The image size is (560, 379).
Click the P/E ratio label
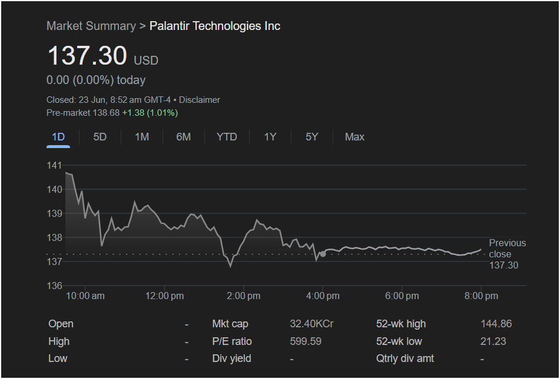pyautogui.click(x=232, y=341)
